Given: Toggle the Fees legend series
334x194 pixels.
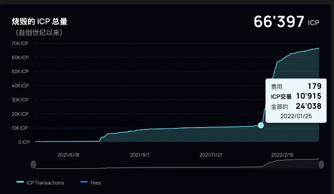Looking at the screenshot, I should [x=91, y=183].
